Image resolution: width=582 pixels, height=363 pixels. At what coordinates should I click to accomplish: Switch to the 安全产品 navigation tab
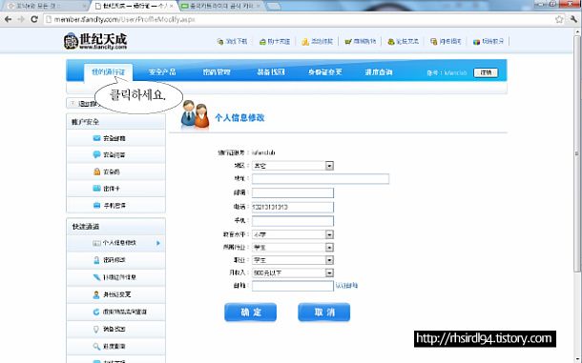pos(162,71)
